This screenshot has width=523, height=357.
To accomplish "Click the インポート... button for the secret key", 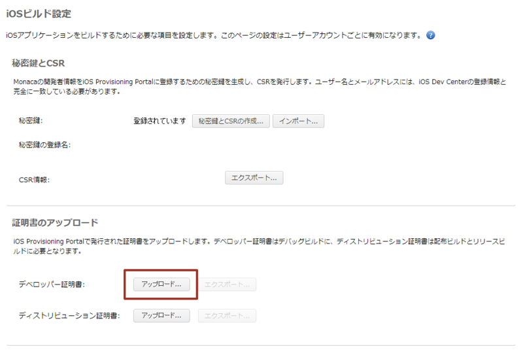I will 298,121.
